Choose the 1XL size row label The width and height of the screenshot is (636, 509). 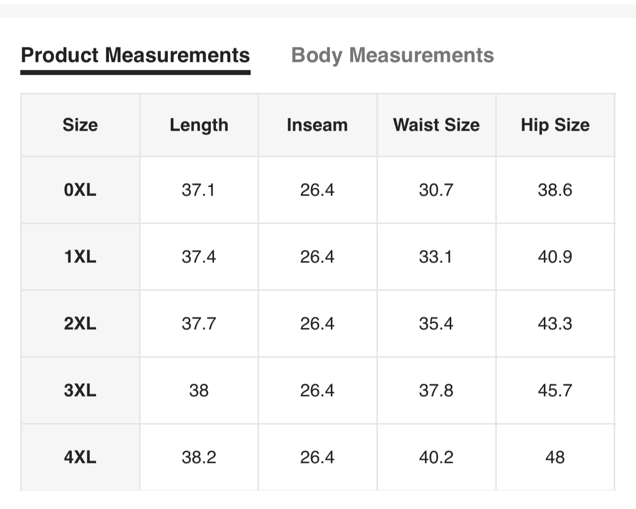tap(80, 256)
